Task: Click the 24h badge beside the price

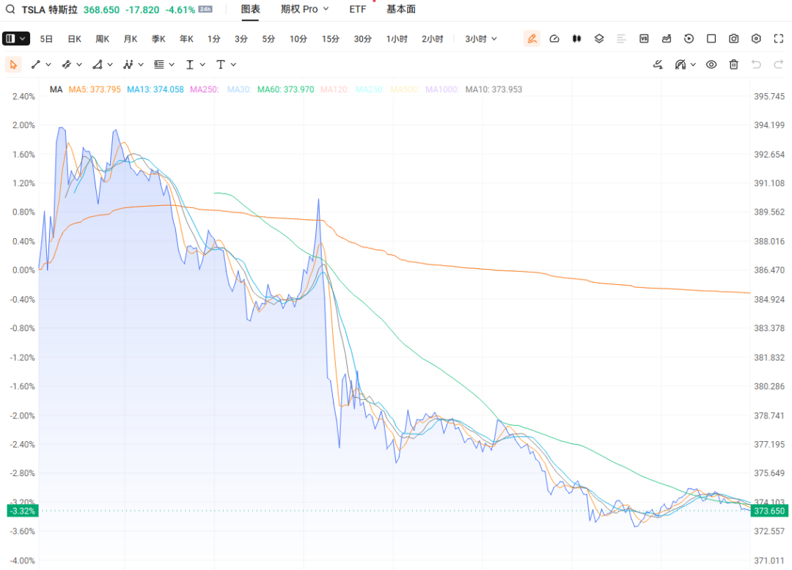Action: click(205, 9)
